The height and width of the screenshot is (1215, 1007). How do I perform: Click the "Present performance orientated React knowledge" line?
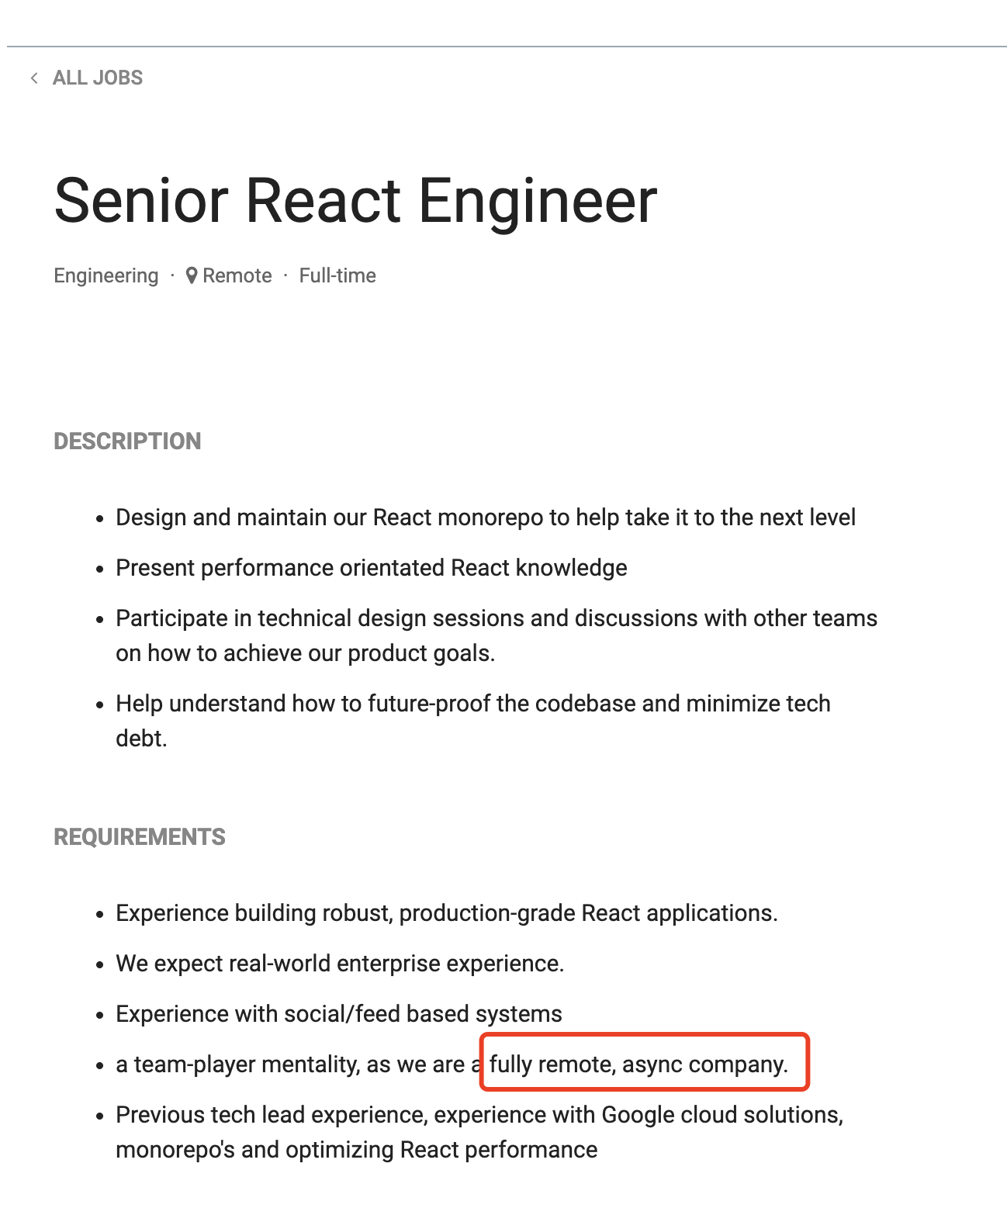372,568
